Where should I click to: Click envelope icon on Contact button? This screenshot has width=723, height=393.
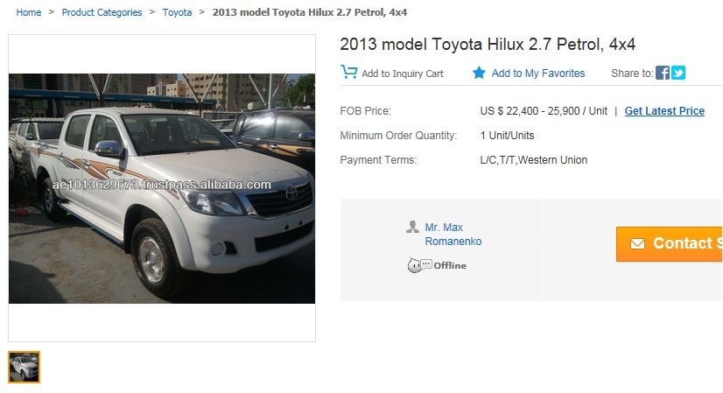click(x=637, y=243)
